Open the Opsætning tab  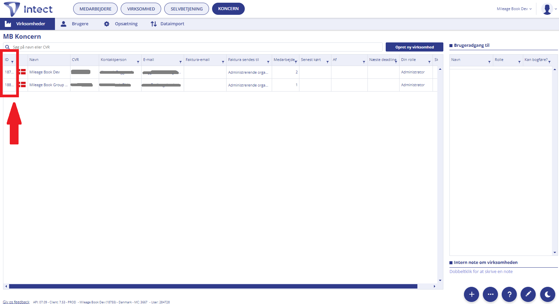pos(121,24)
